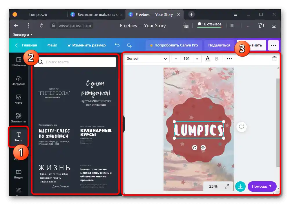290x205 pixels.
Task: Open the Фото photos panel
Action: tap(19, 99)
